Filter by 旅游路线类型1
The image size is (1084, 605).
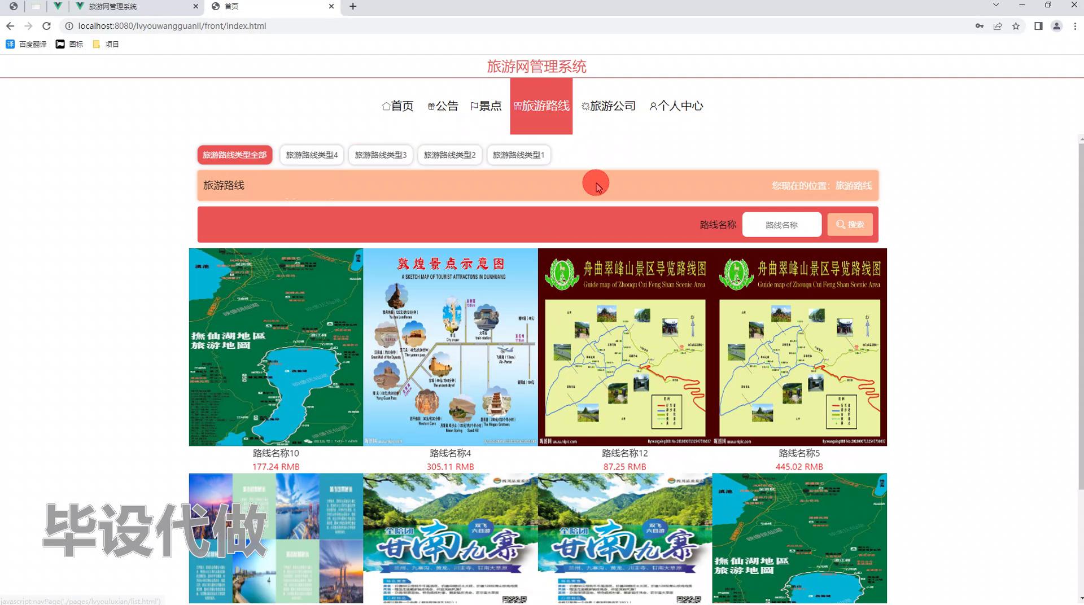click(x=518, y=155)
